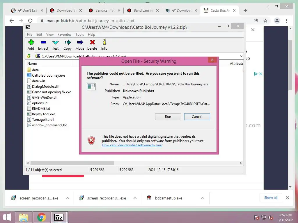Close the ad with the X icon
Screen dimensions: 298x223
(260, 74)
